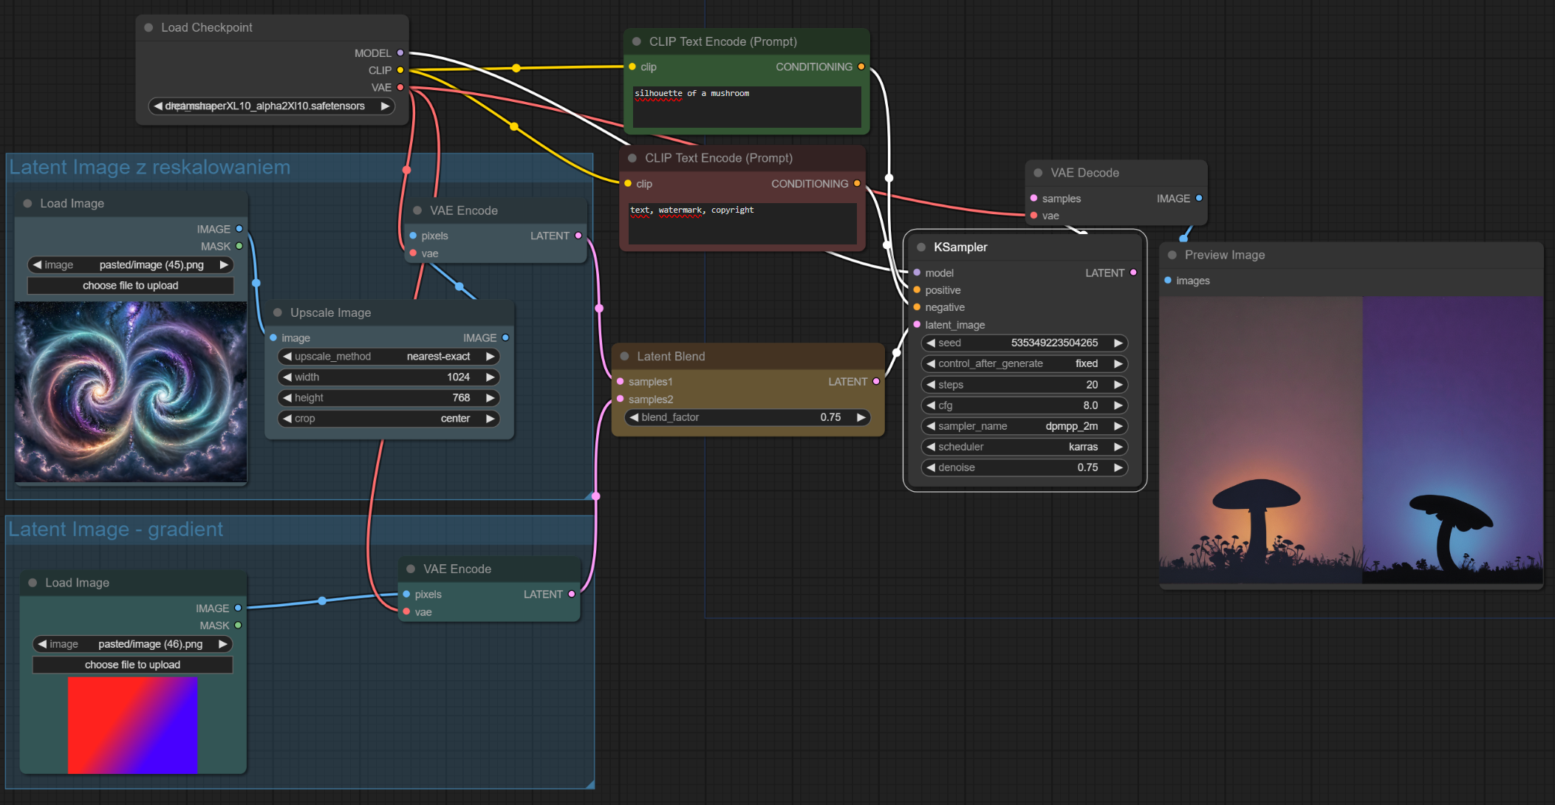Click the silhouette of a mushroom prompt box
Screen dimensions: 1555x805
(x=746, y=107)
